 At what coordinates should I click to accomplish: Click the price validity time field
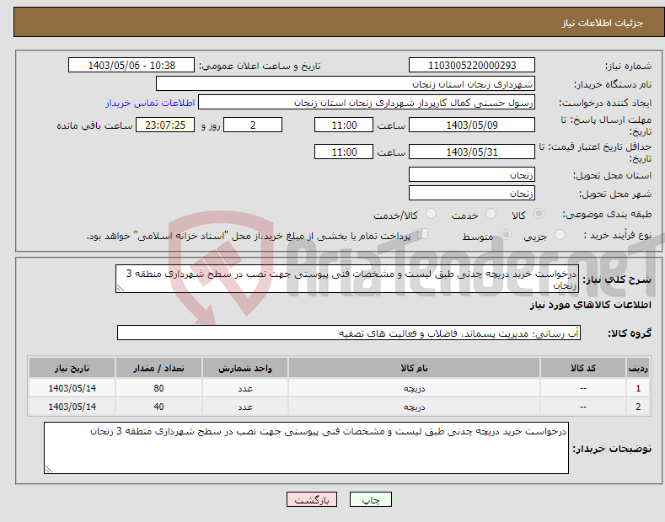click(x=344, y=152)
